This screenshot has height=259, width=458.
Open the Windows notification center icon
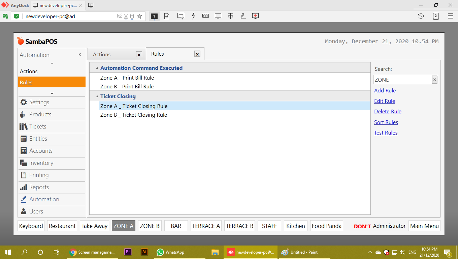448,252
